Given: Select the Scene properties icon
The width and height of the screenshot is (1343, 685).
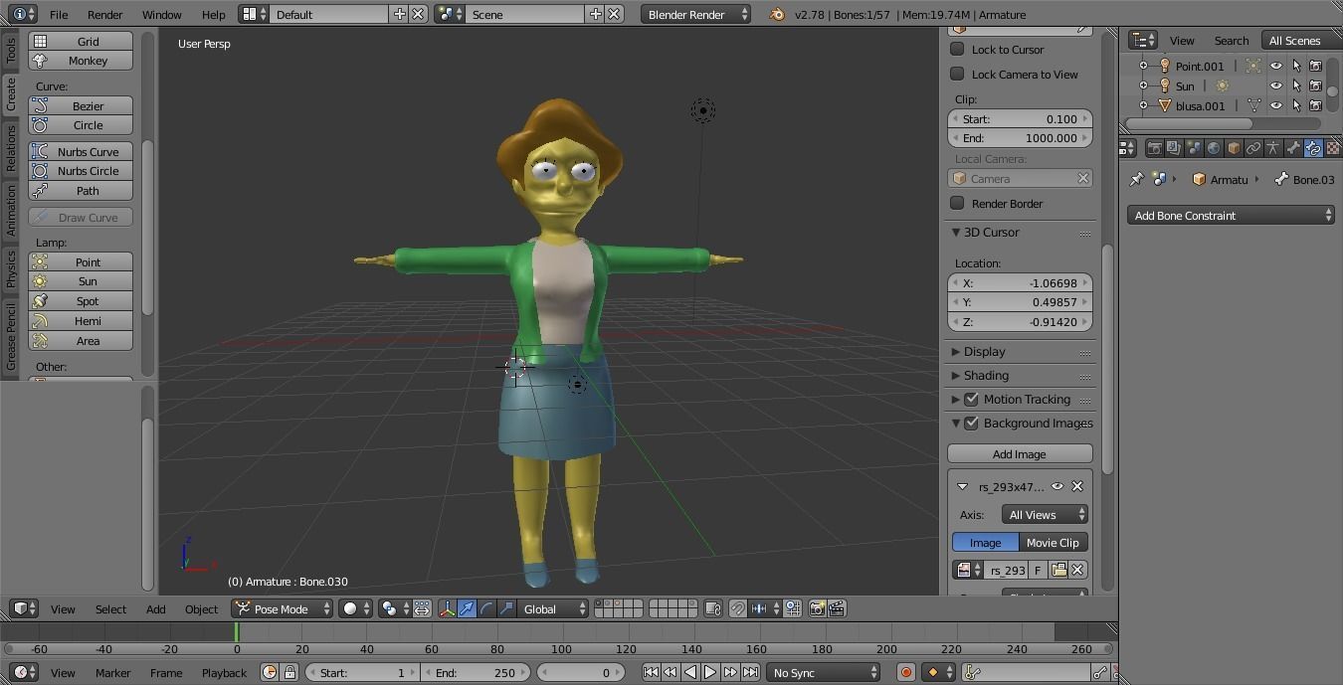Looking at the screenshot, I should [1193, 149].
